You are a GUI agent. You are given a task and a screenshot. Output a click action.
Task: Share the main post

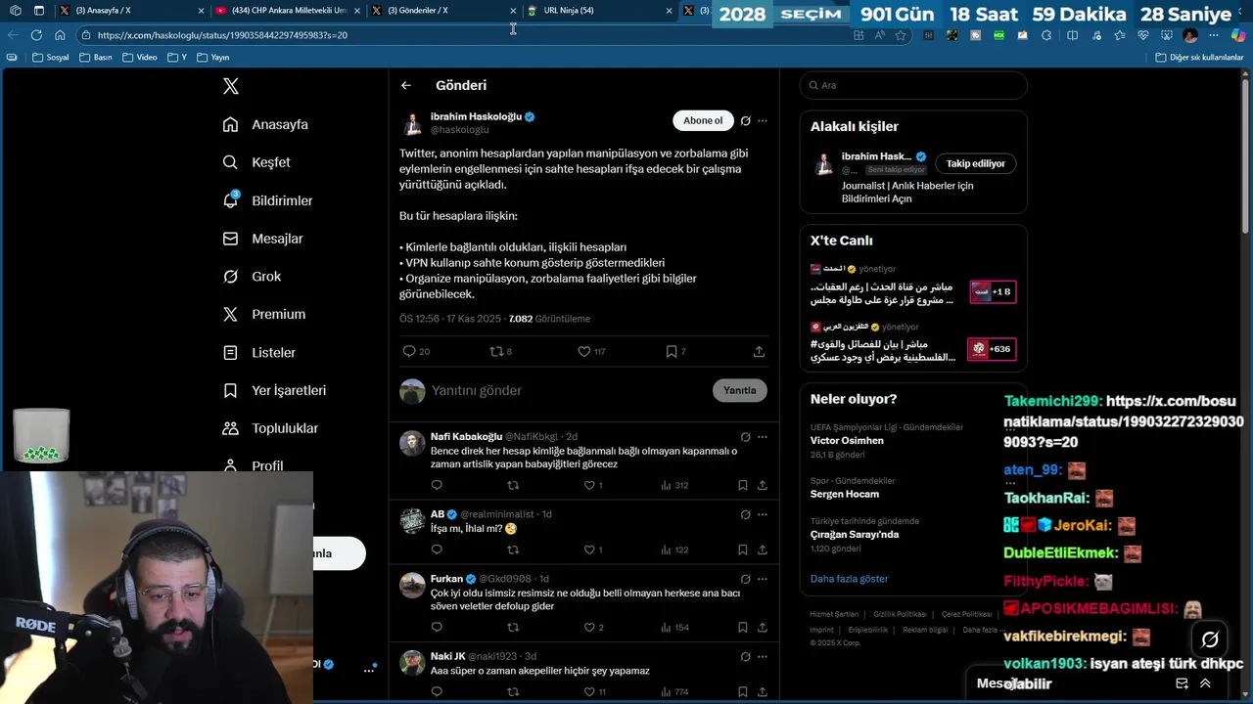(759, 351)
